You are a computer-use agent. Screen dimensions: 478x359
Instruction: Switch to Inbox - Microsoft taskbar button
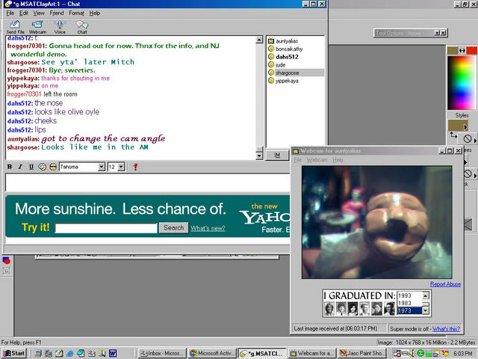tap(162, 353)
